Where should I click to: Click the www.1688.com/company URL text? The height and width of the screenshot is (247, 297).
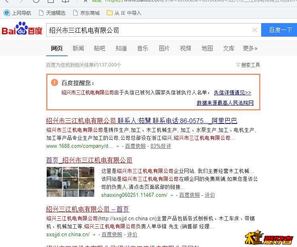[80, 146]
